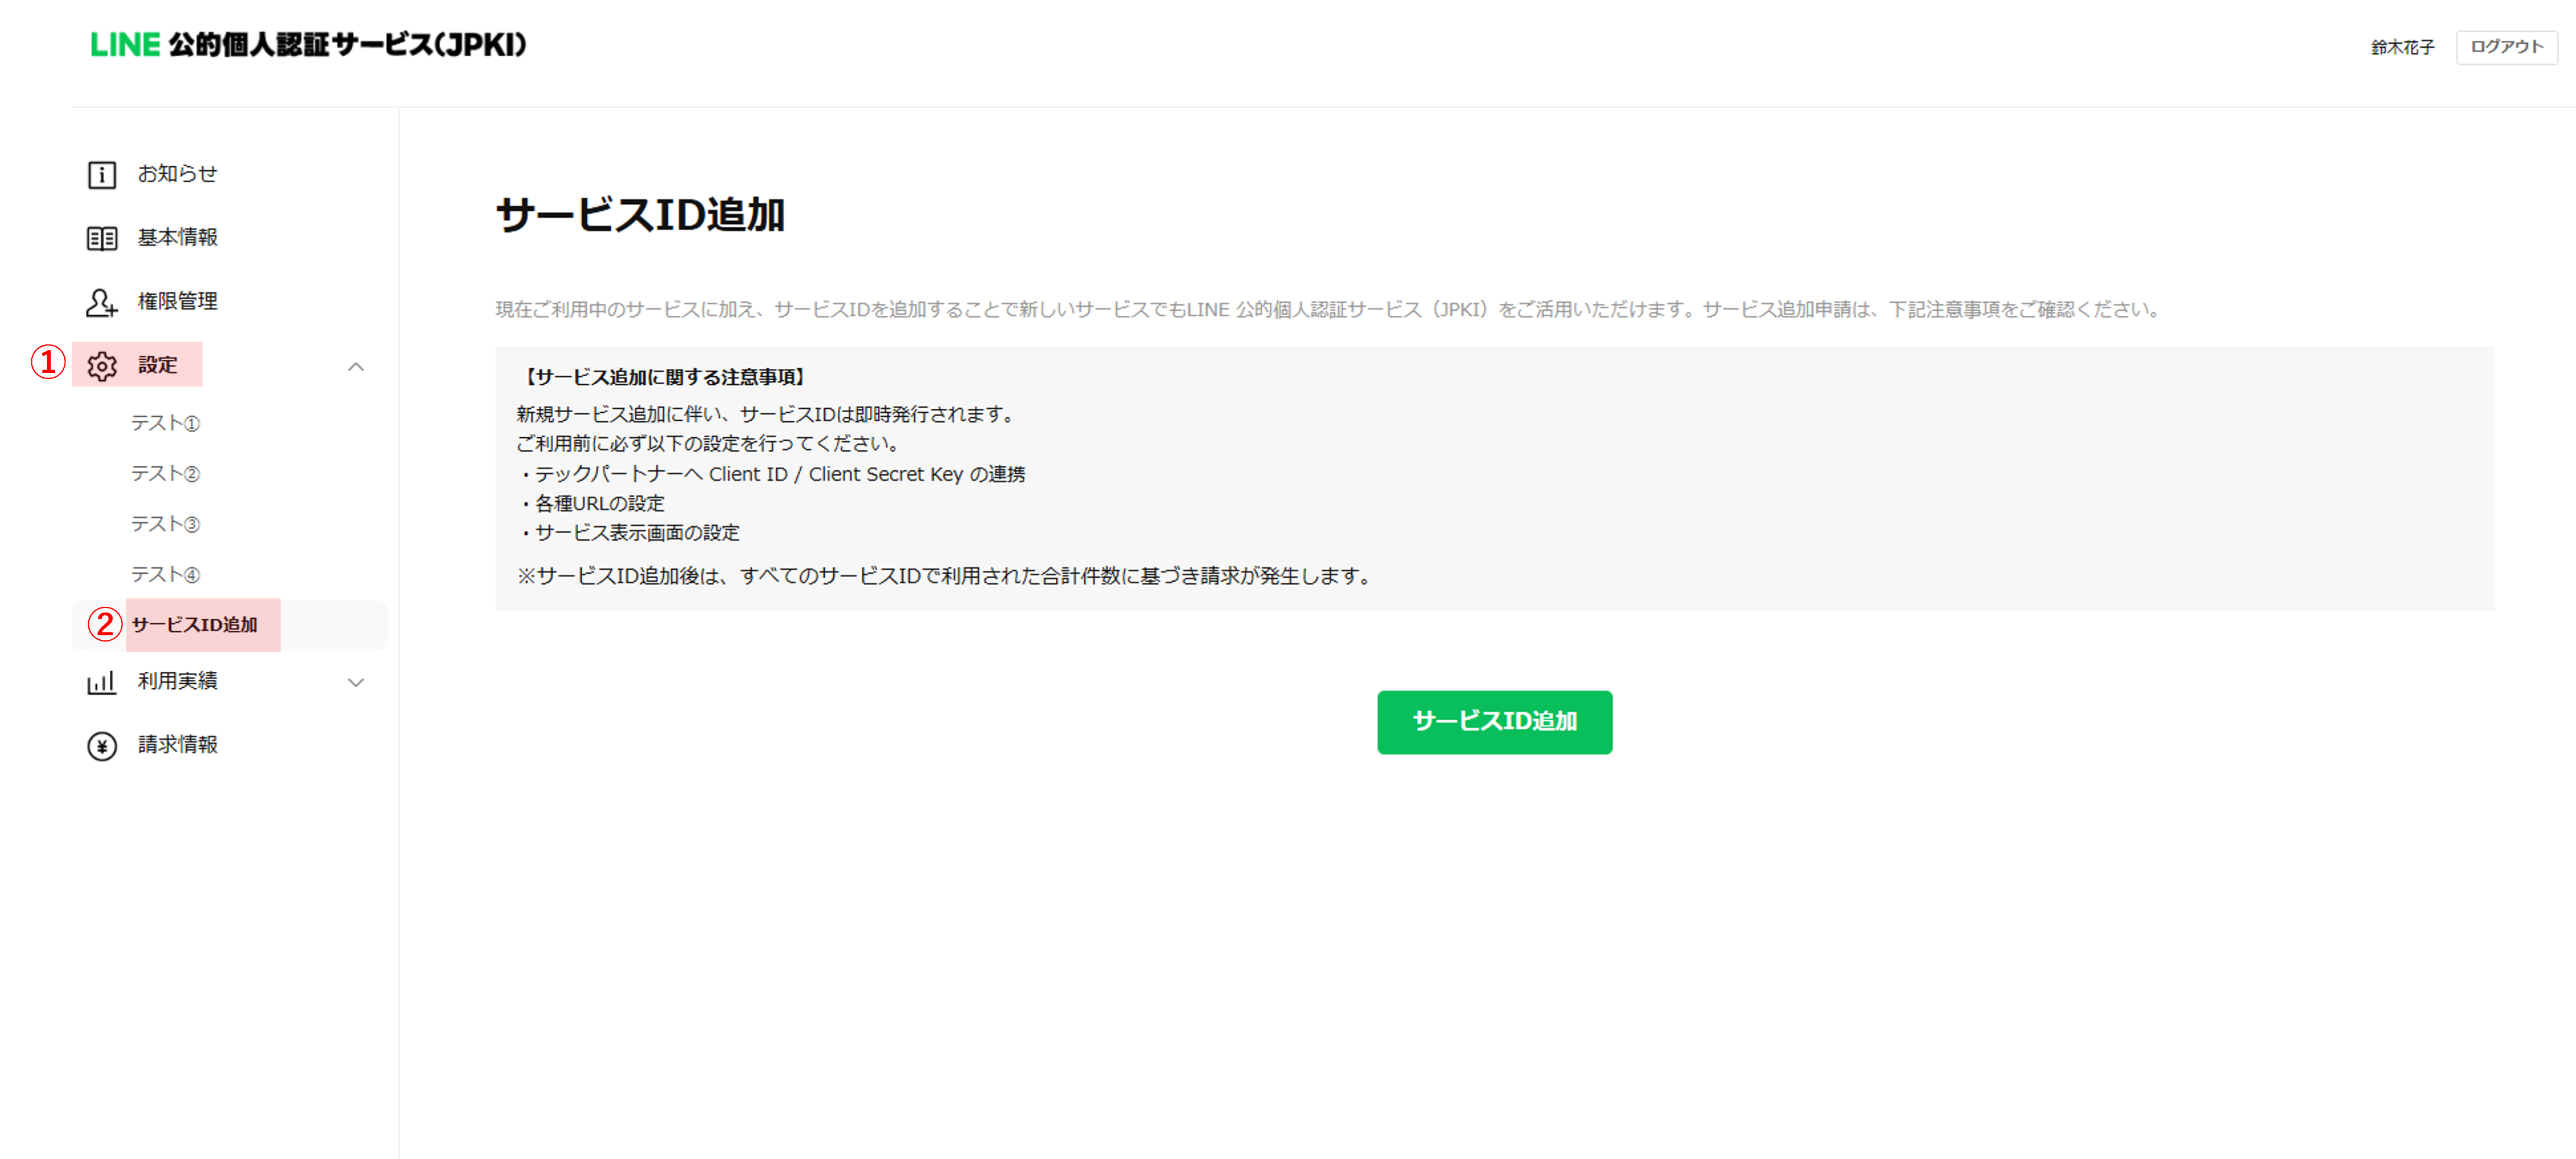Open 権限管理 menu item
This screenshot has width=2576, height=1159.
point(178,301)
